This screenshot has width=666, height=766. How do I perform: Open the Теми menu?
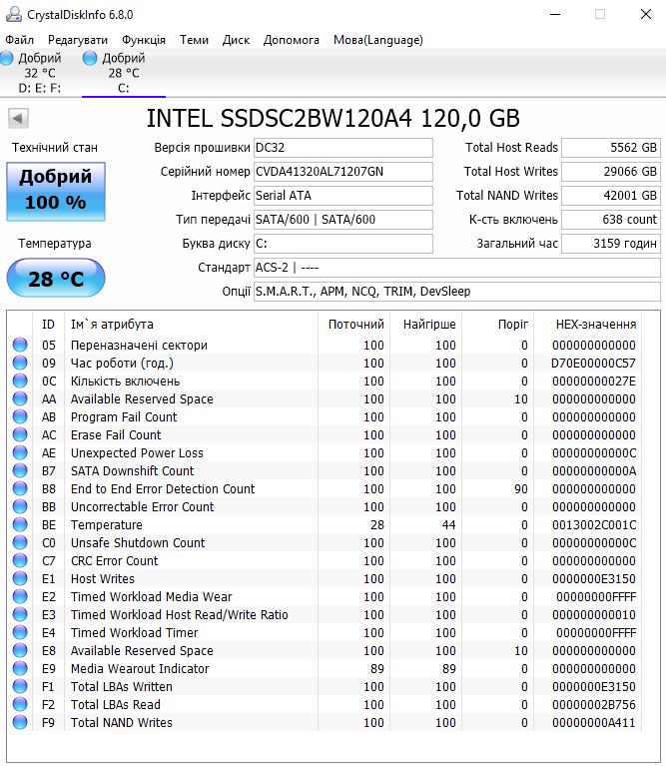point(194,40)
